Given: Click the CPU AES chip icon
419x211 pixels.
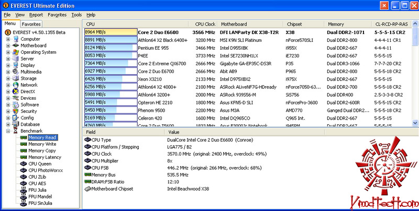Looking at the screenshot, I should 24,183.
